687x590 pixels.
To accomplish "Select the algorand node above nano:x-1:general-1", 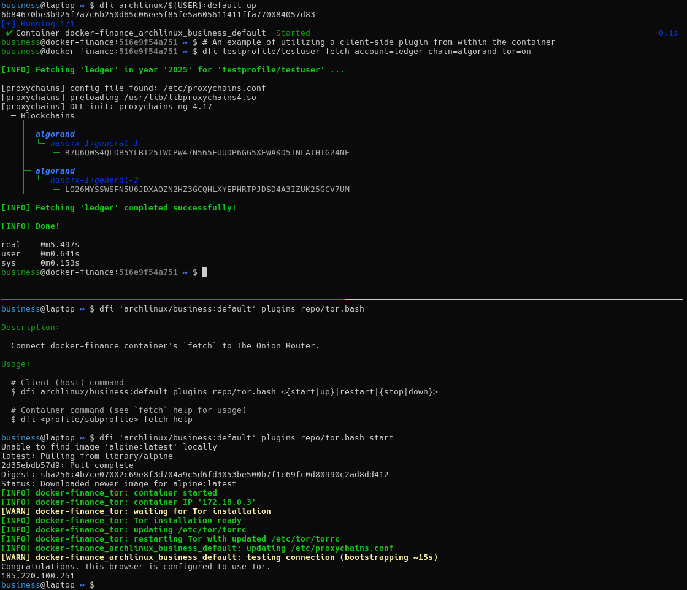I will tap(55, 134).
